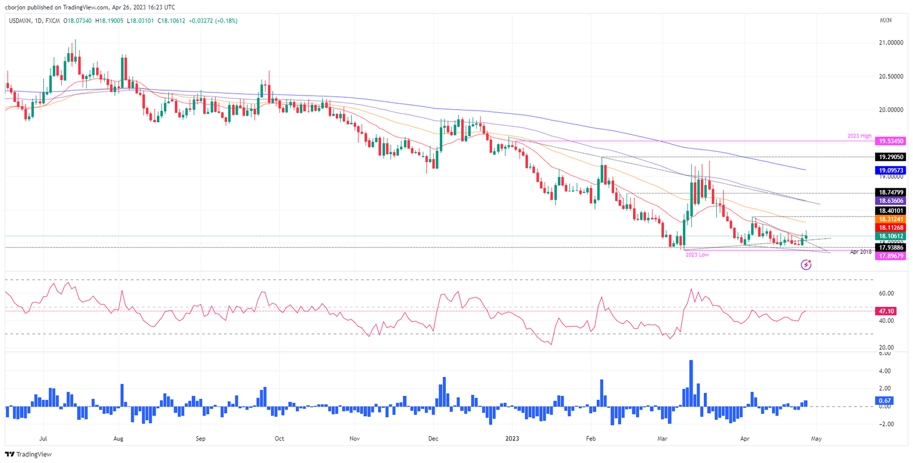Select the Apr label on the date axis
Screen dimensions: 913x463
pos(746,439)
